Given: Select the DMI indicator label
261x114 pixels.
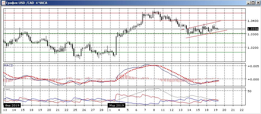Looking at the screenshot, I should (x=7, y=90).
